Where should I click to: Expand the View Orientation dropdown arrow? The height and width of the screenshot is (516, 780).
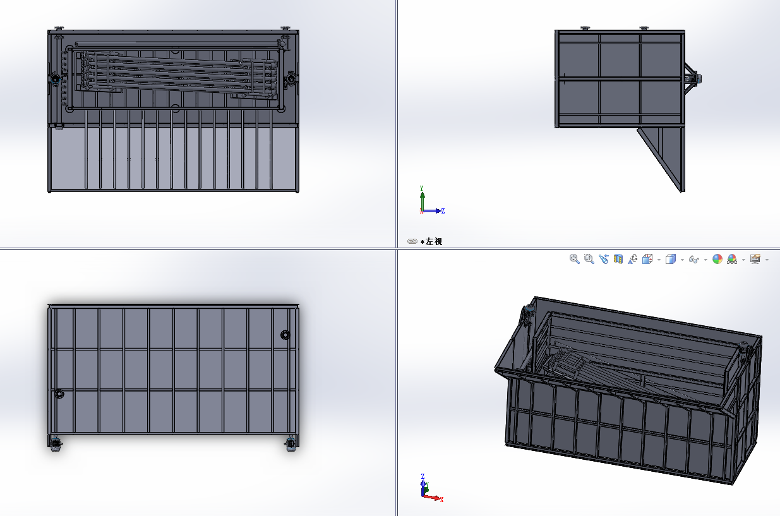659,260
